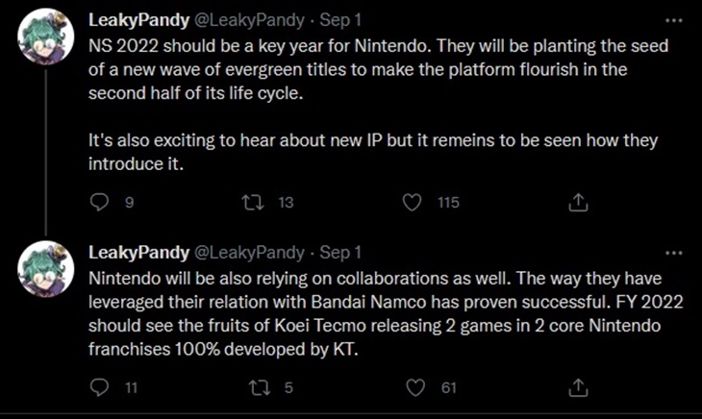Share the Bandai Namco tweet
702x419 pixels.
(x=578, y=387)
